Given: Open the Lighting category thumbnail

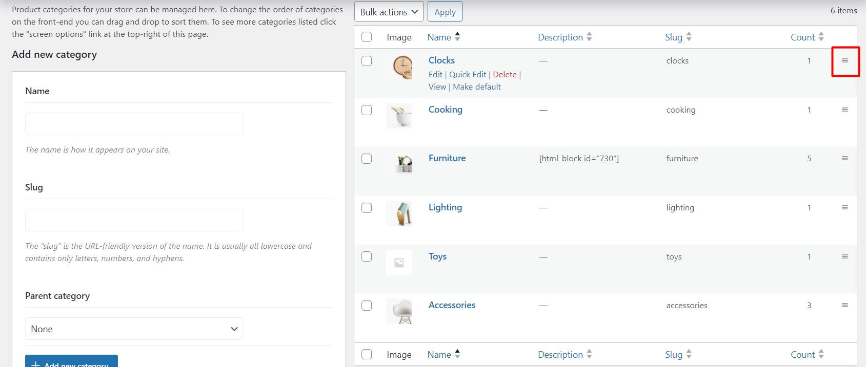Looking at the screenshot, I should tap(399, 213).
